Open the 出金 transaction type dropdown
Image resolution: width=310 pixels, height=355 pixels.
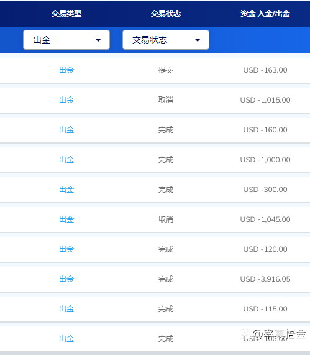(66, 40)
